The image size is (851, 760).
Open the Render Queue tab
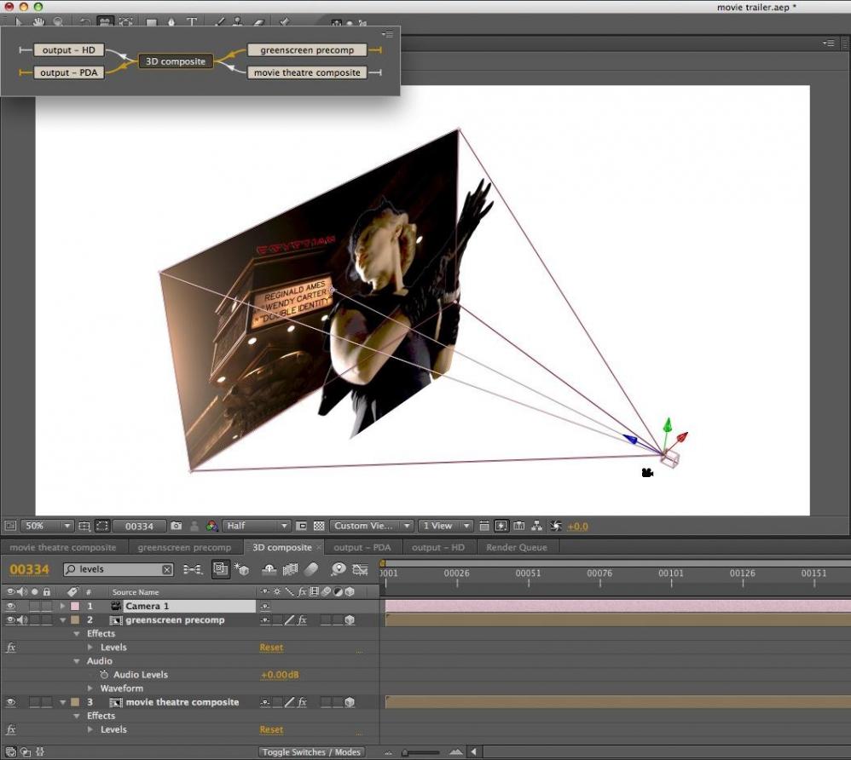pos(517,547)
